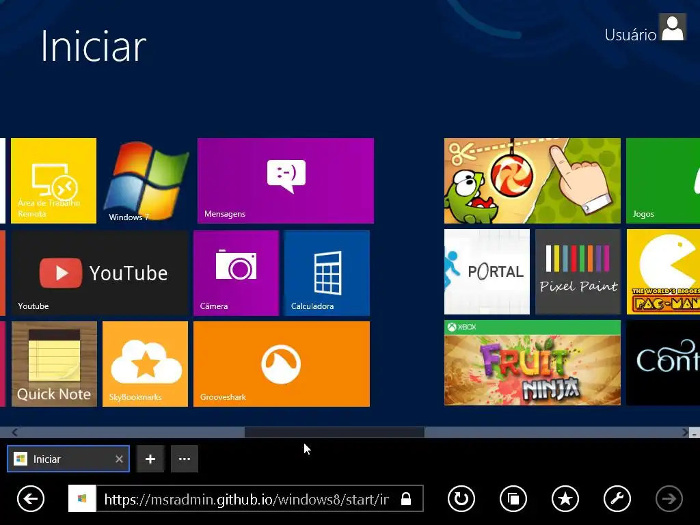Open the Contre Jour tile
The height and width of the screenshot is (525, 700).
(x=663, y=362)
